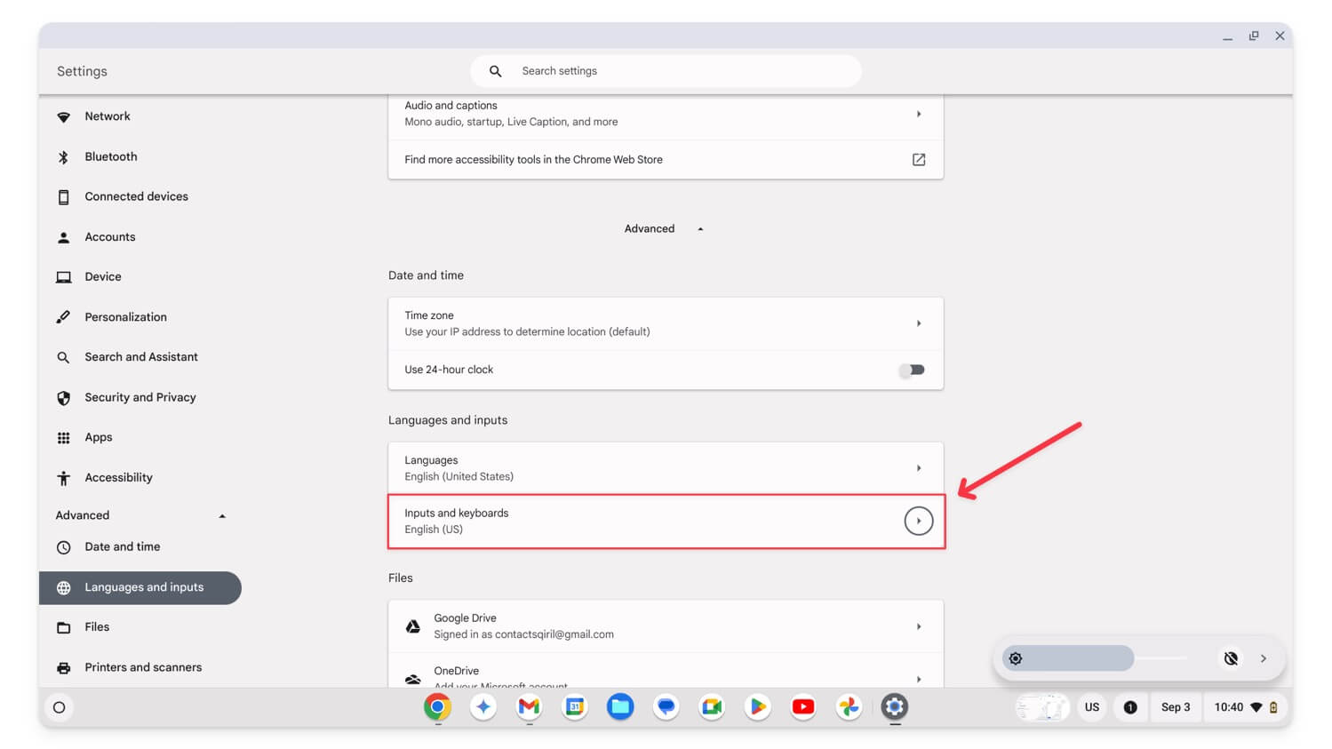Click the US keyboard indicator
1332x749 pixels.
(x=1091, y=707)
